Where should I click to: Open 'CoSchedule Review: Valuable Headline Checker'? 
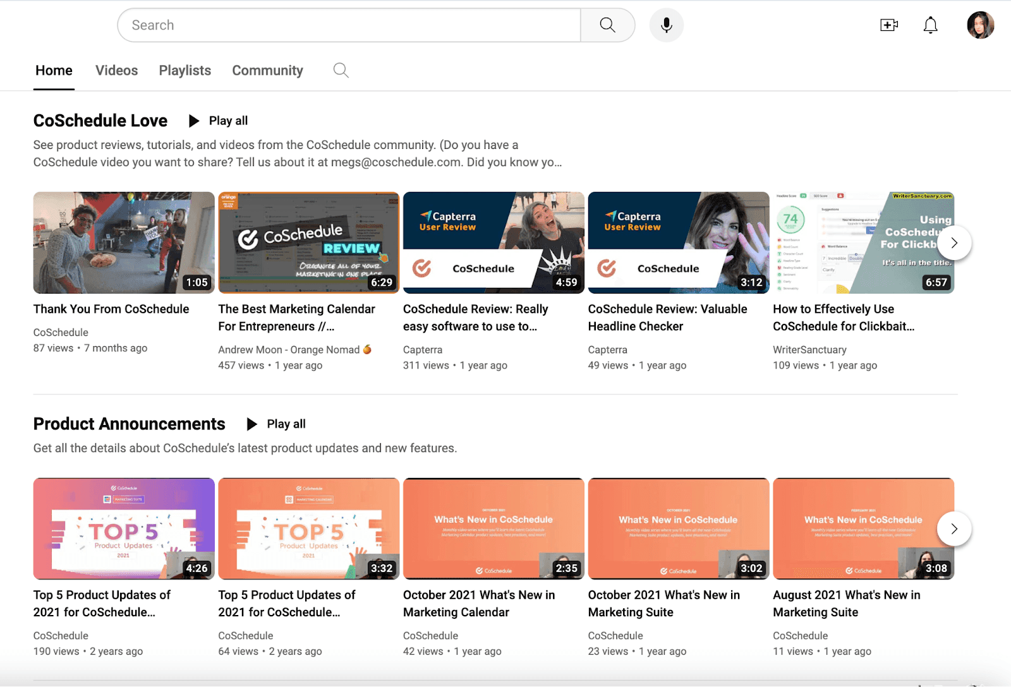click(x=667, y=318)
